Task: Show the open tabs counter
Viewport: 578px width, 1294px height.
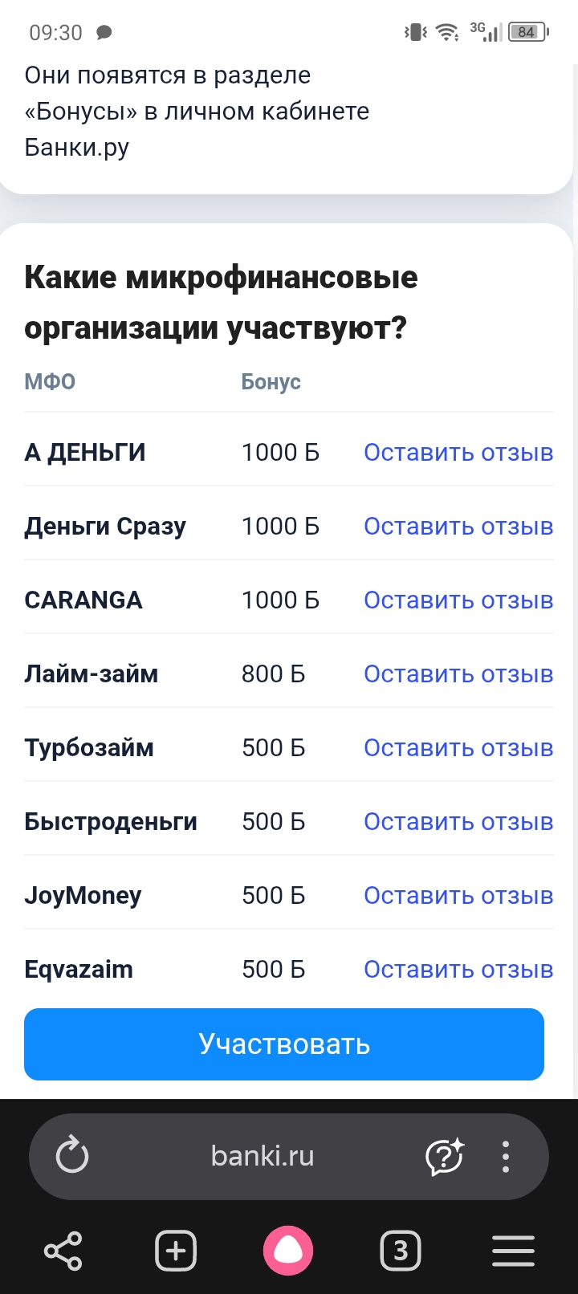Action: (401, 1251)
